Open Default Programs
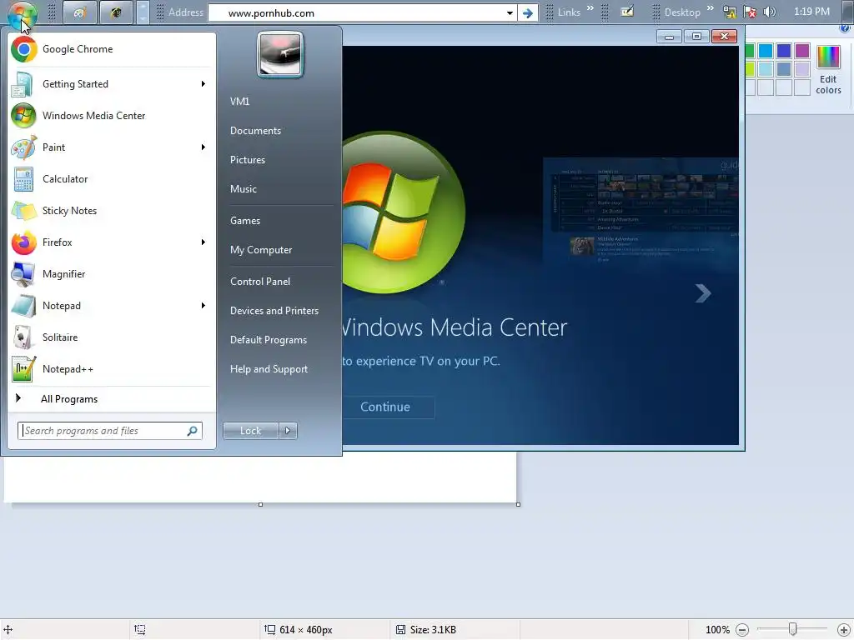 point(268,340)
